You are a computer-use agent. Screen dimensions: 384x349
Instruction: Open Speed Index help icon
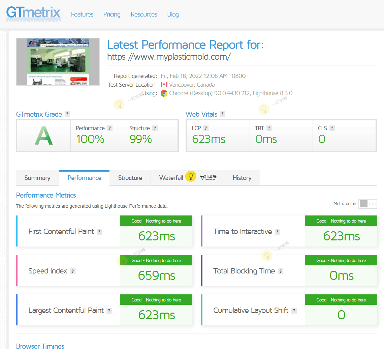tap(73, 271)
